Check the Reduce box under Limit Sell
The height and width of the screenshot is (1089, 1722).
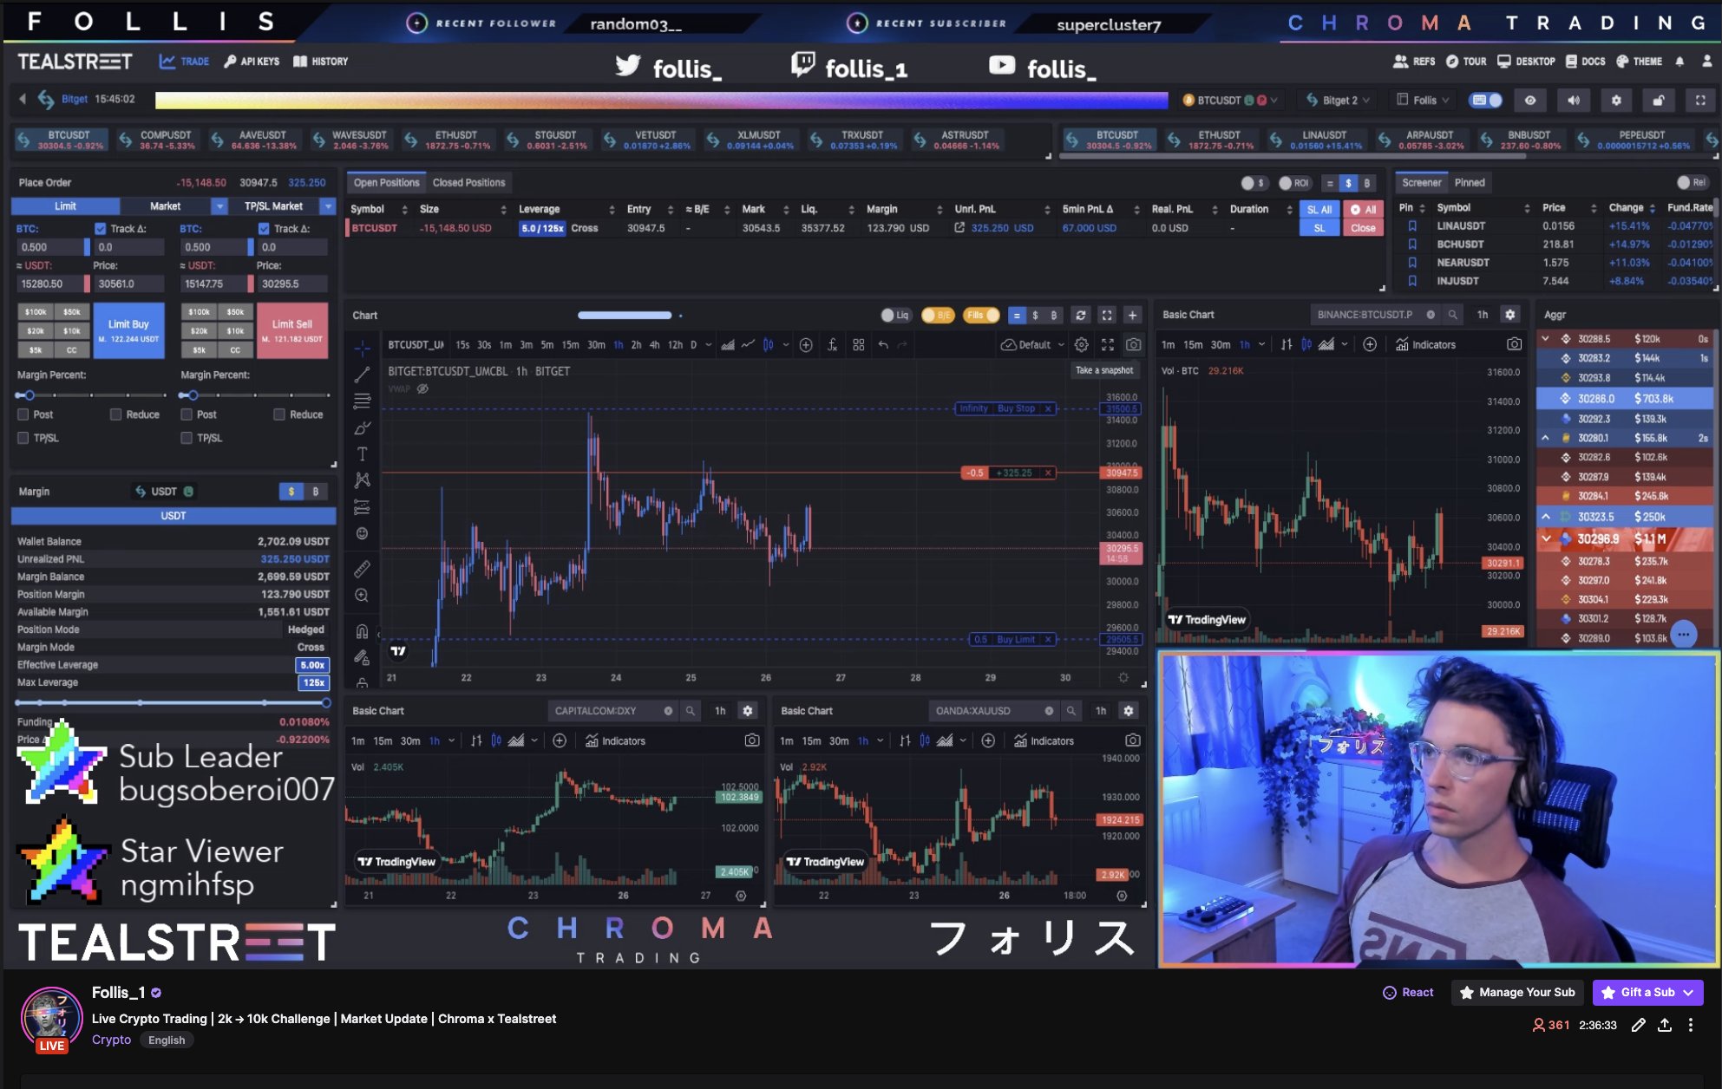(279, 414)
